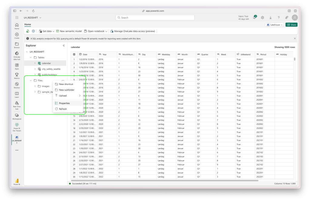The height and width of the screenshot is (201, 310).
Task: Click inside the Search box
Action: [x=155, y=17]
